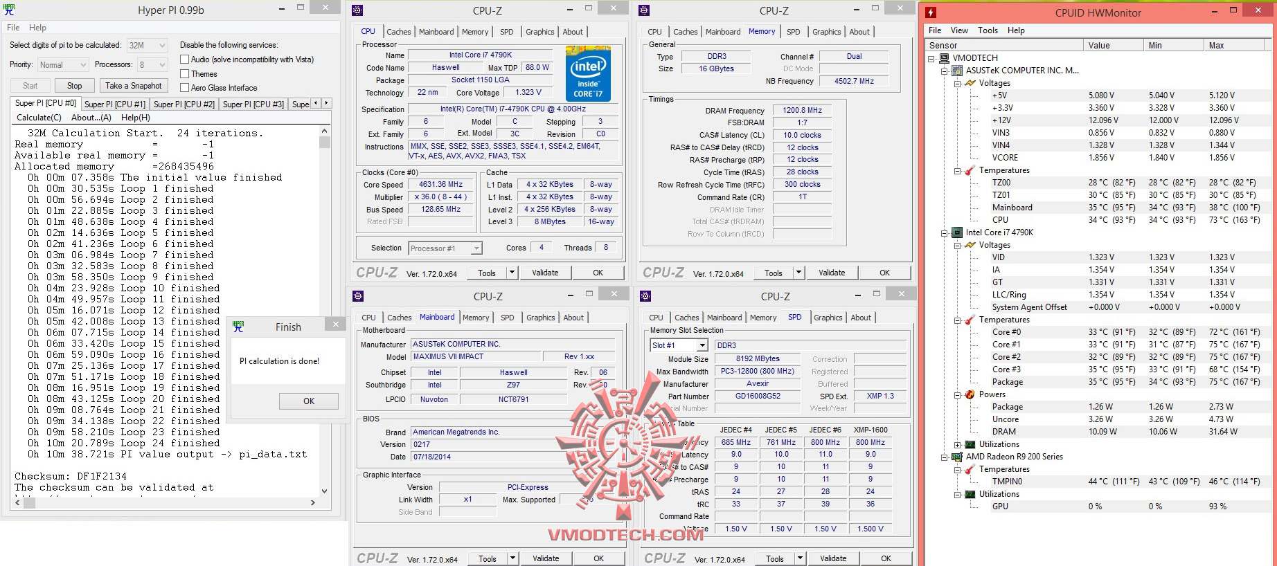Click the Temperatures icon under Intel Core i7
The image size is (1277, 566).
point(970,320)
